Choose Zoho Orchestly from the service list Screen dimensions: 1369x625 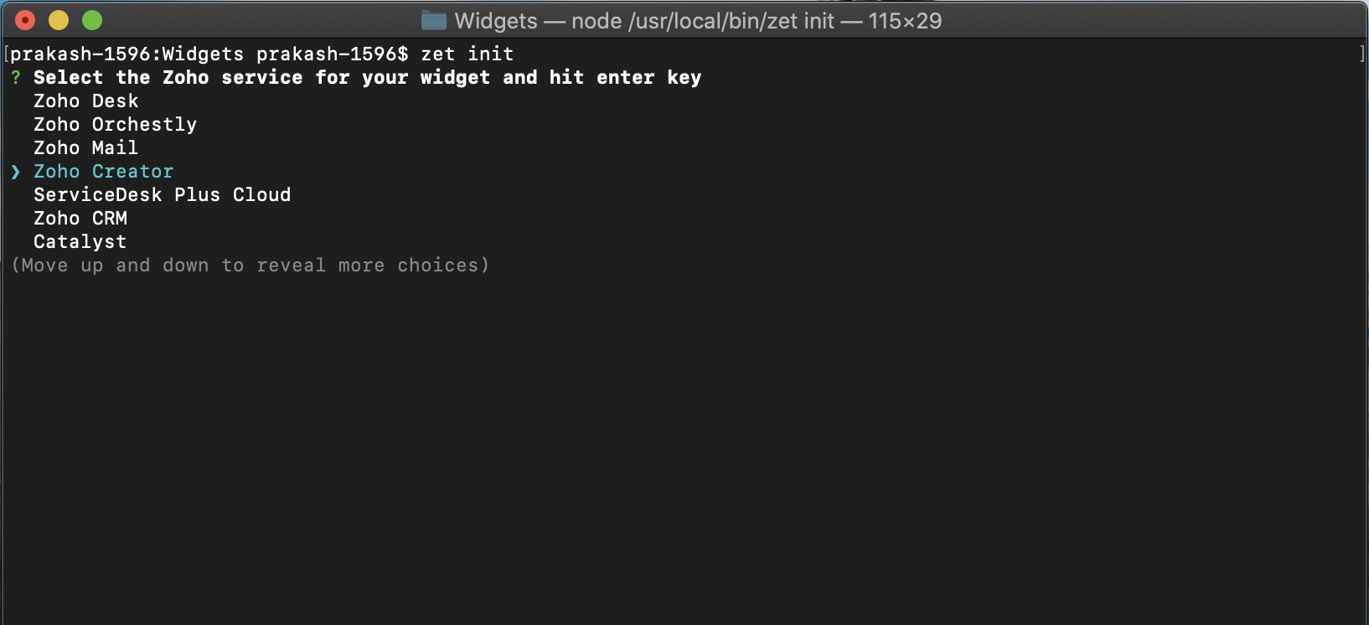(115, 125)
